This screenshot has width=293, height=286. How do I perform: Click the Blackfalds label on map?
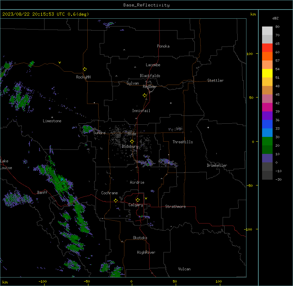[x=150, y=76]
